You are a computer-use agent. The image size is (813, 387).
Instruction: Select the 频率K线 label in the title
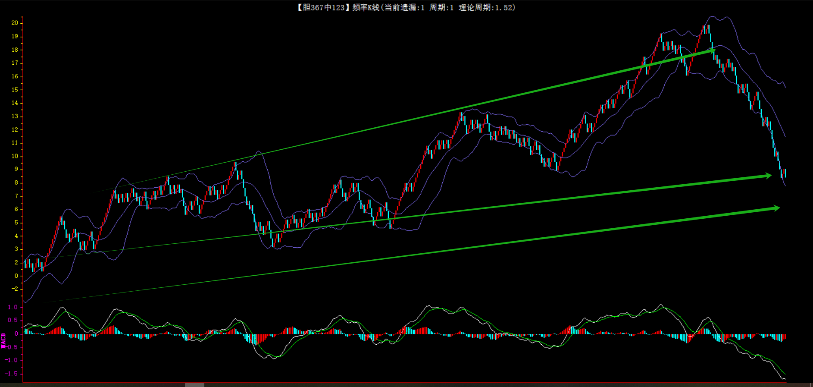click(x=366, y=7)
